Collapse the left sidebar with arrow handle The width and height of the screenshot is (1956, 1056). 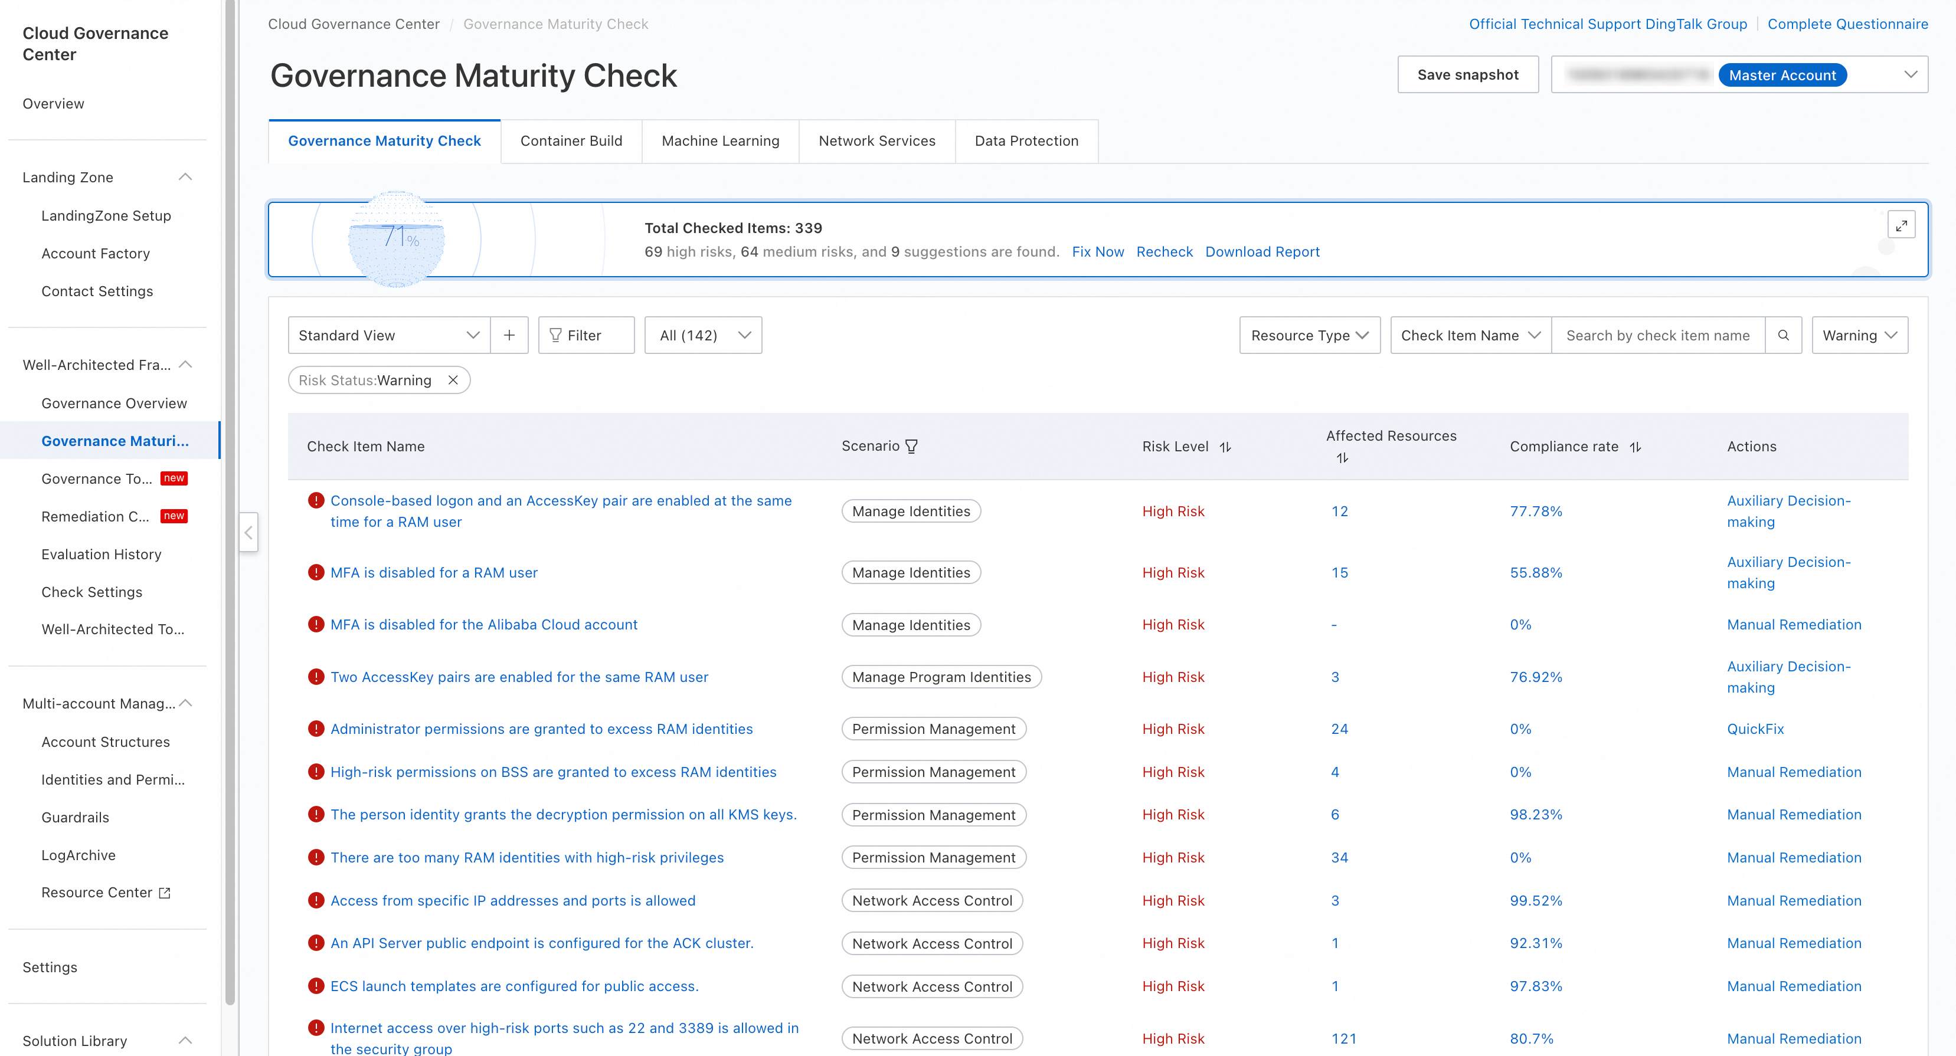(248, 532)
